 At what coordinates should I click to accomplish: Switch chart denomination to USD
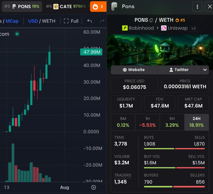(x=33, y=21)
